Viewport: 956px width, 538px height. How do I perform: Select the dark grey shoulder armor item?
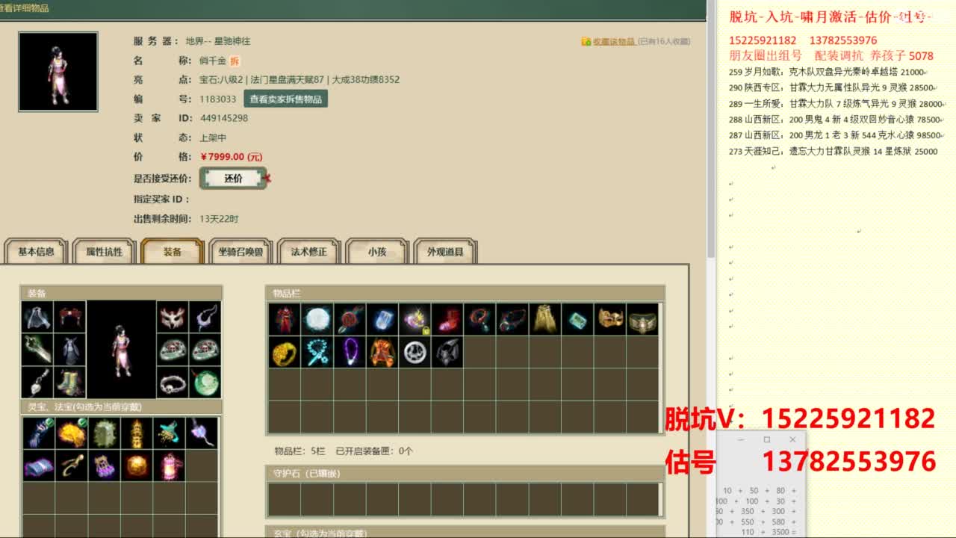(x=447, y=352)
